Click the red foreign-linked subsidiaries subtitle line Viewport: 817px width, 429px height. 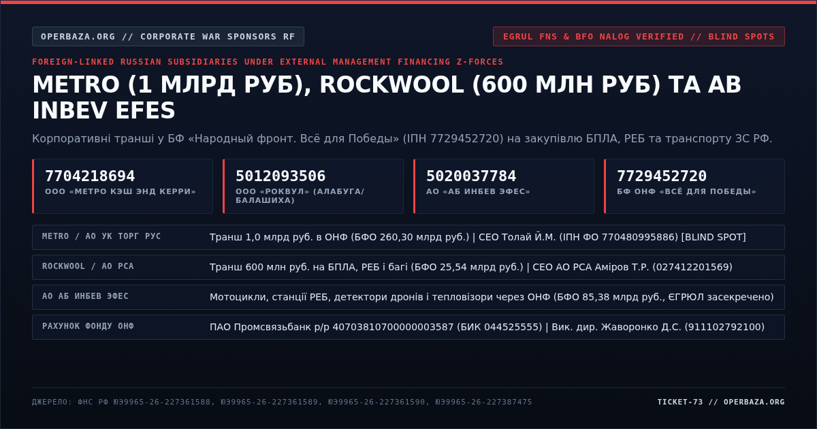(x=268, y=62)
